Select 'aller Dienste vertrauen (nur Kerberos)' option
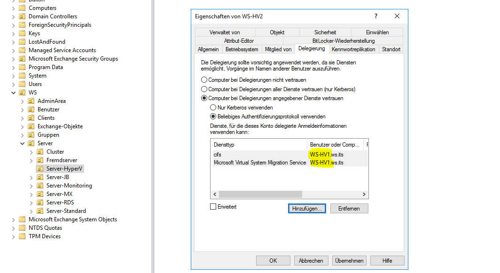Image resolution: width=500 pixels, height=273 pixels. [204, 89]
